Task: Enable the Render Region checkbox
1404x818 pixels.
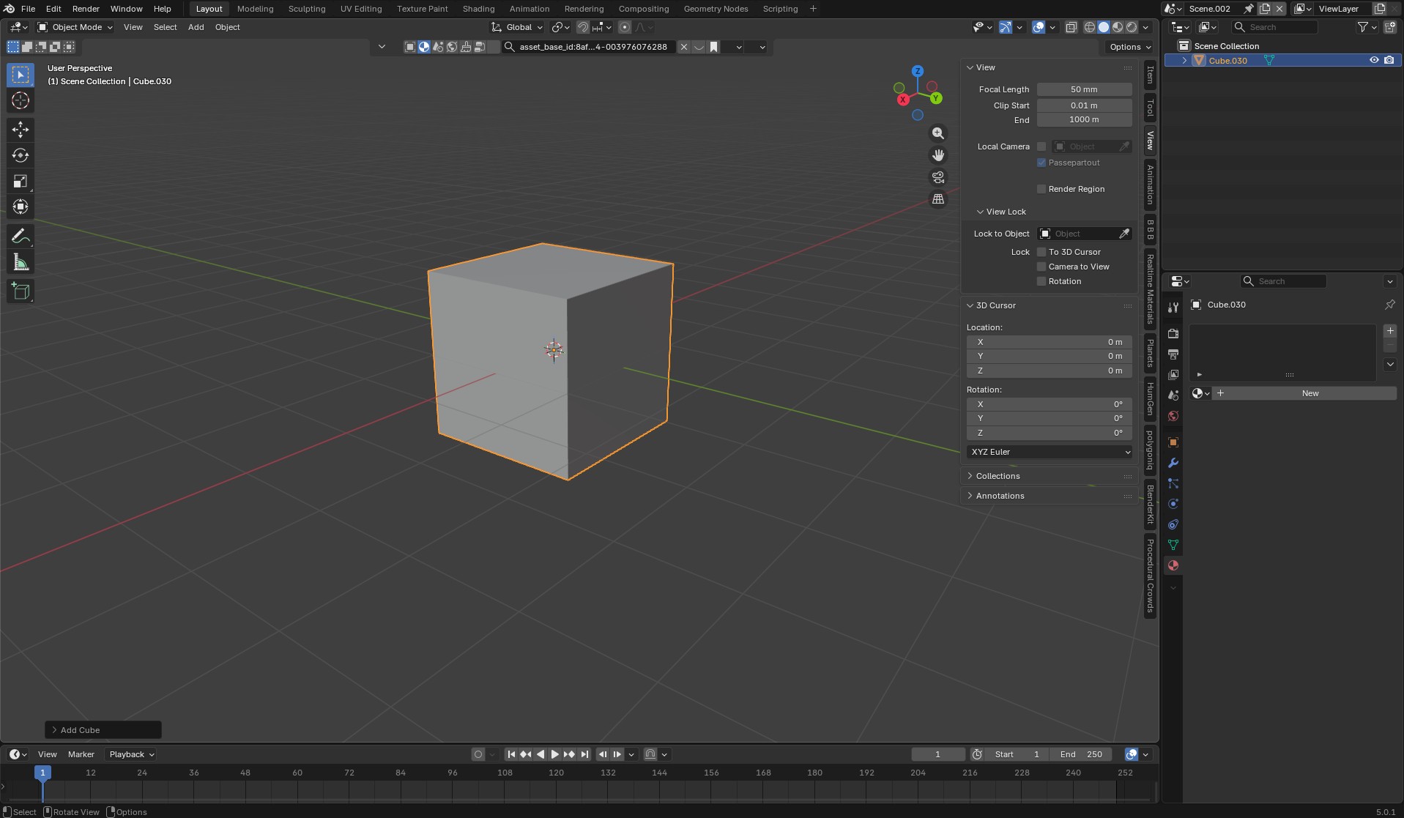Action: point(1041,189)
